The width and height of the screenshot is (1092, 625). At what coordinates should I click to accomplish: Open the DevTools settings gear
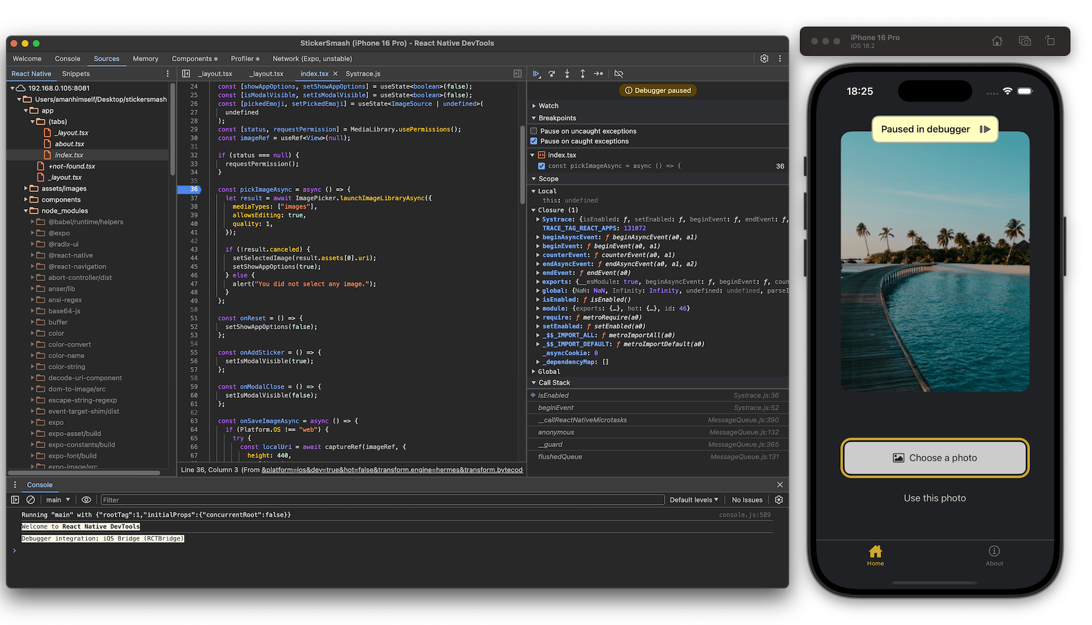click(764, 58)
